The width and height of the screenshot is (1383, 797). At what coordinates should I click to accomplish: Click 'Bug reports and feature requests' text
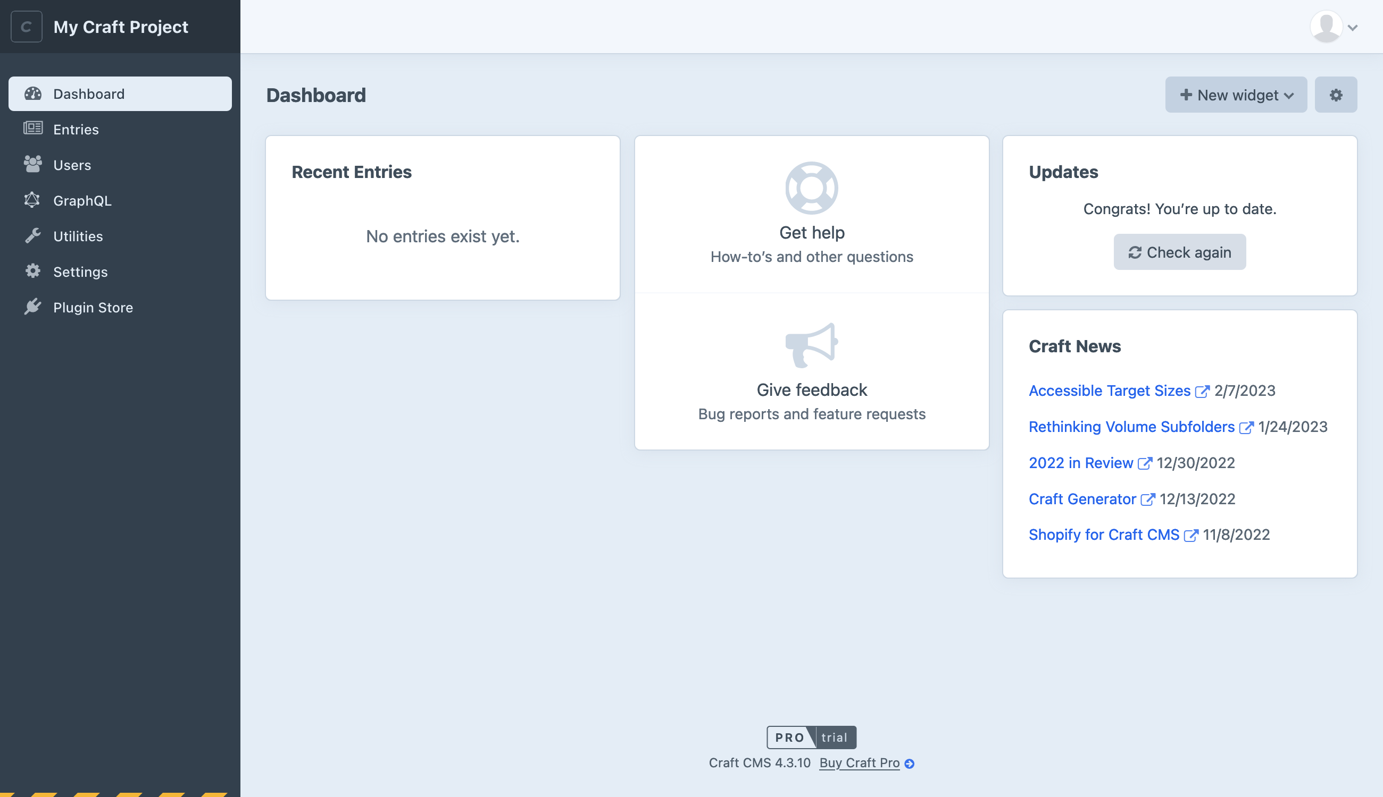pos(812,414)
